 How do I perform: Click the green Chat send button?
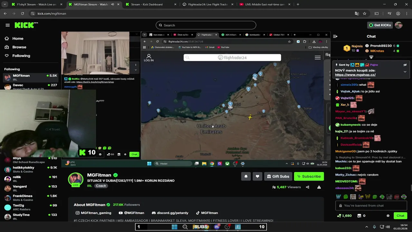click(400, 216)
